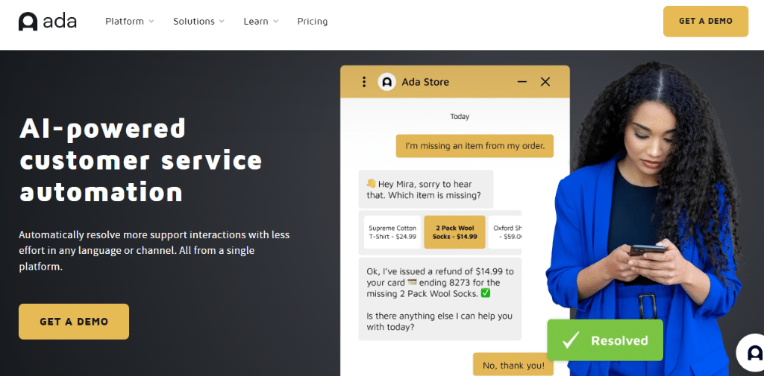Open the Ada chat launcher bubble
764x376 pixels.
(751, 353)
